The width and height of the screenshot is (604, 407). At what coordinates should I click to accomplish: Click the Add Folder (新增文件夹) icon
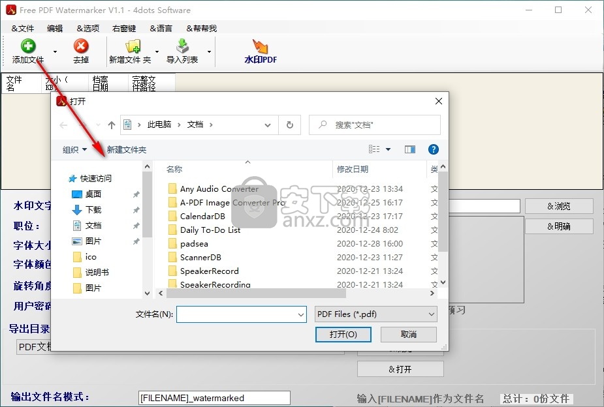pos(133,46)
